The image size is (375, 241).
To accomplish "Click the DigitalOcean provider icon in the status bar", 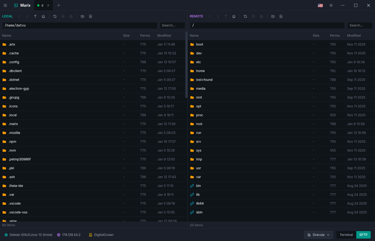I will pos(91,235).
